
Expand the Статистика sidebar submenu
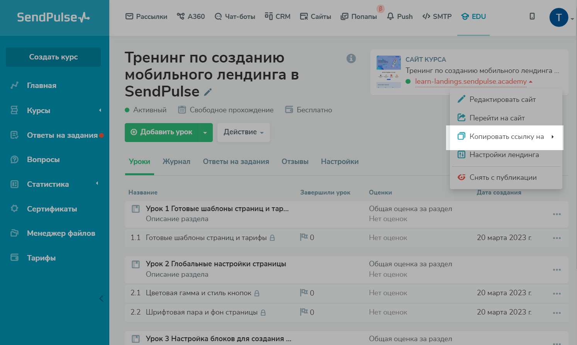[x=97, y=184]
